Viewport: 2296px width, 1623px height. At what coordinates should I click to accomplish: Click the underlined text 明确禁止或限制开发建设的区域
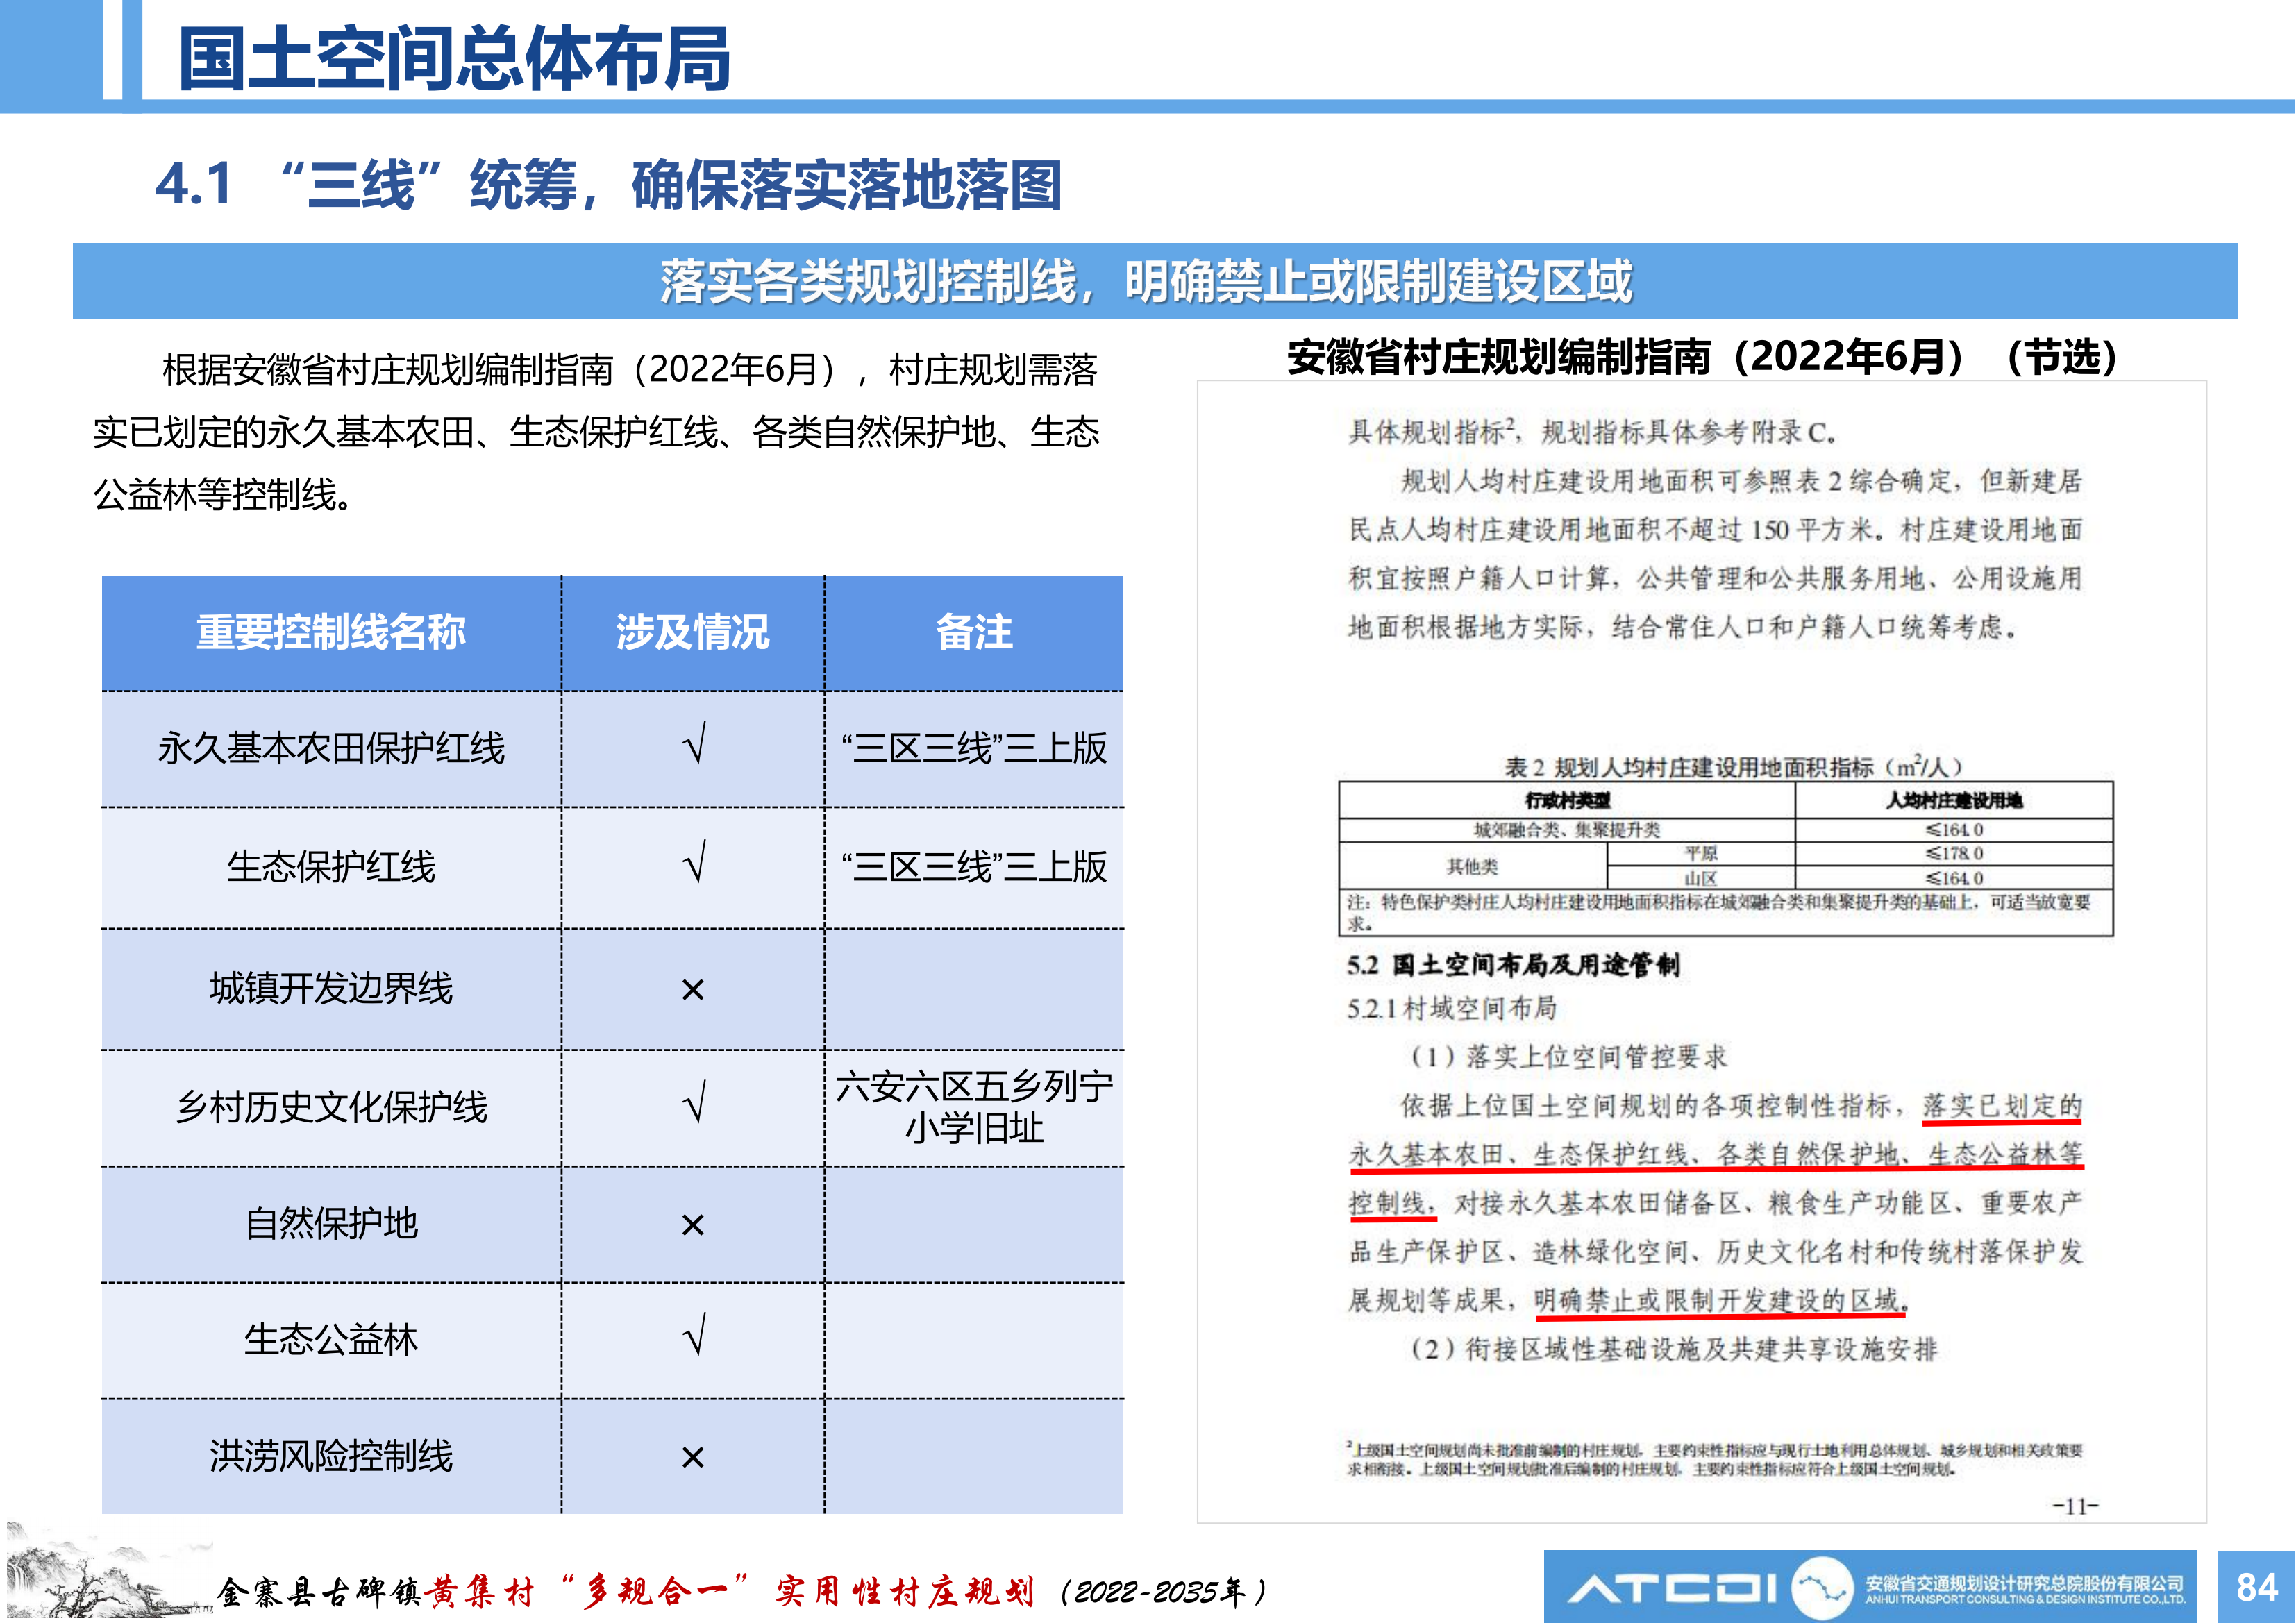point(1722,1300)
